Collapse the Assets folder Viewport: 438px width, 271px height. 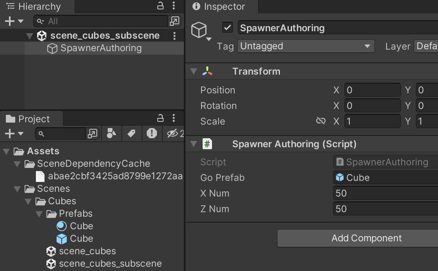[x=6, y=152]
